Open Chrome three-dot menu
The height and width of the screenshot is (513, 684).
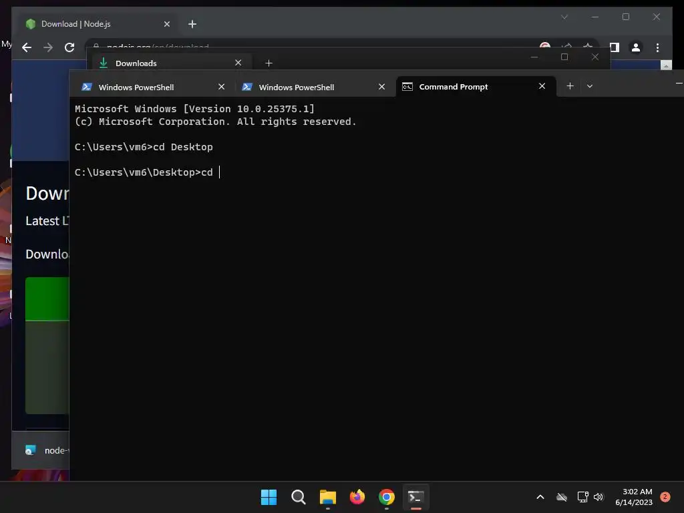[x=657, y=47]
